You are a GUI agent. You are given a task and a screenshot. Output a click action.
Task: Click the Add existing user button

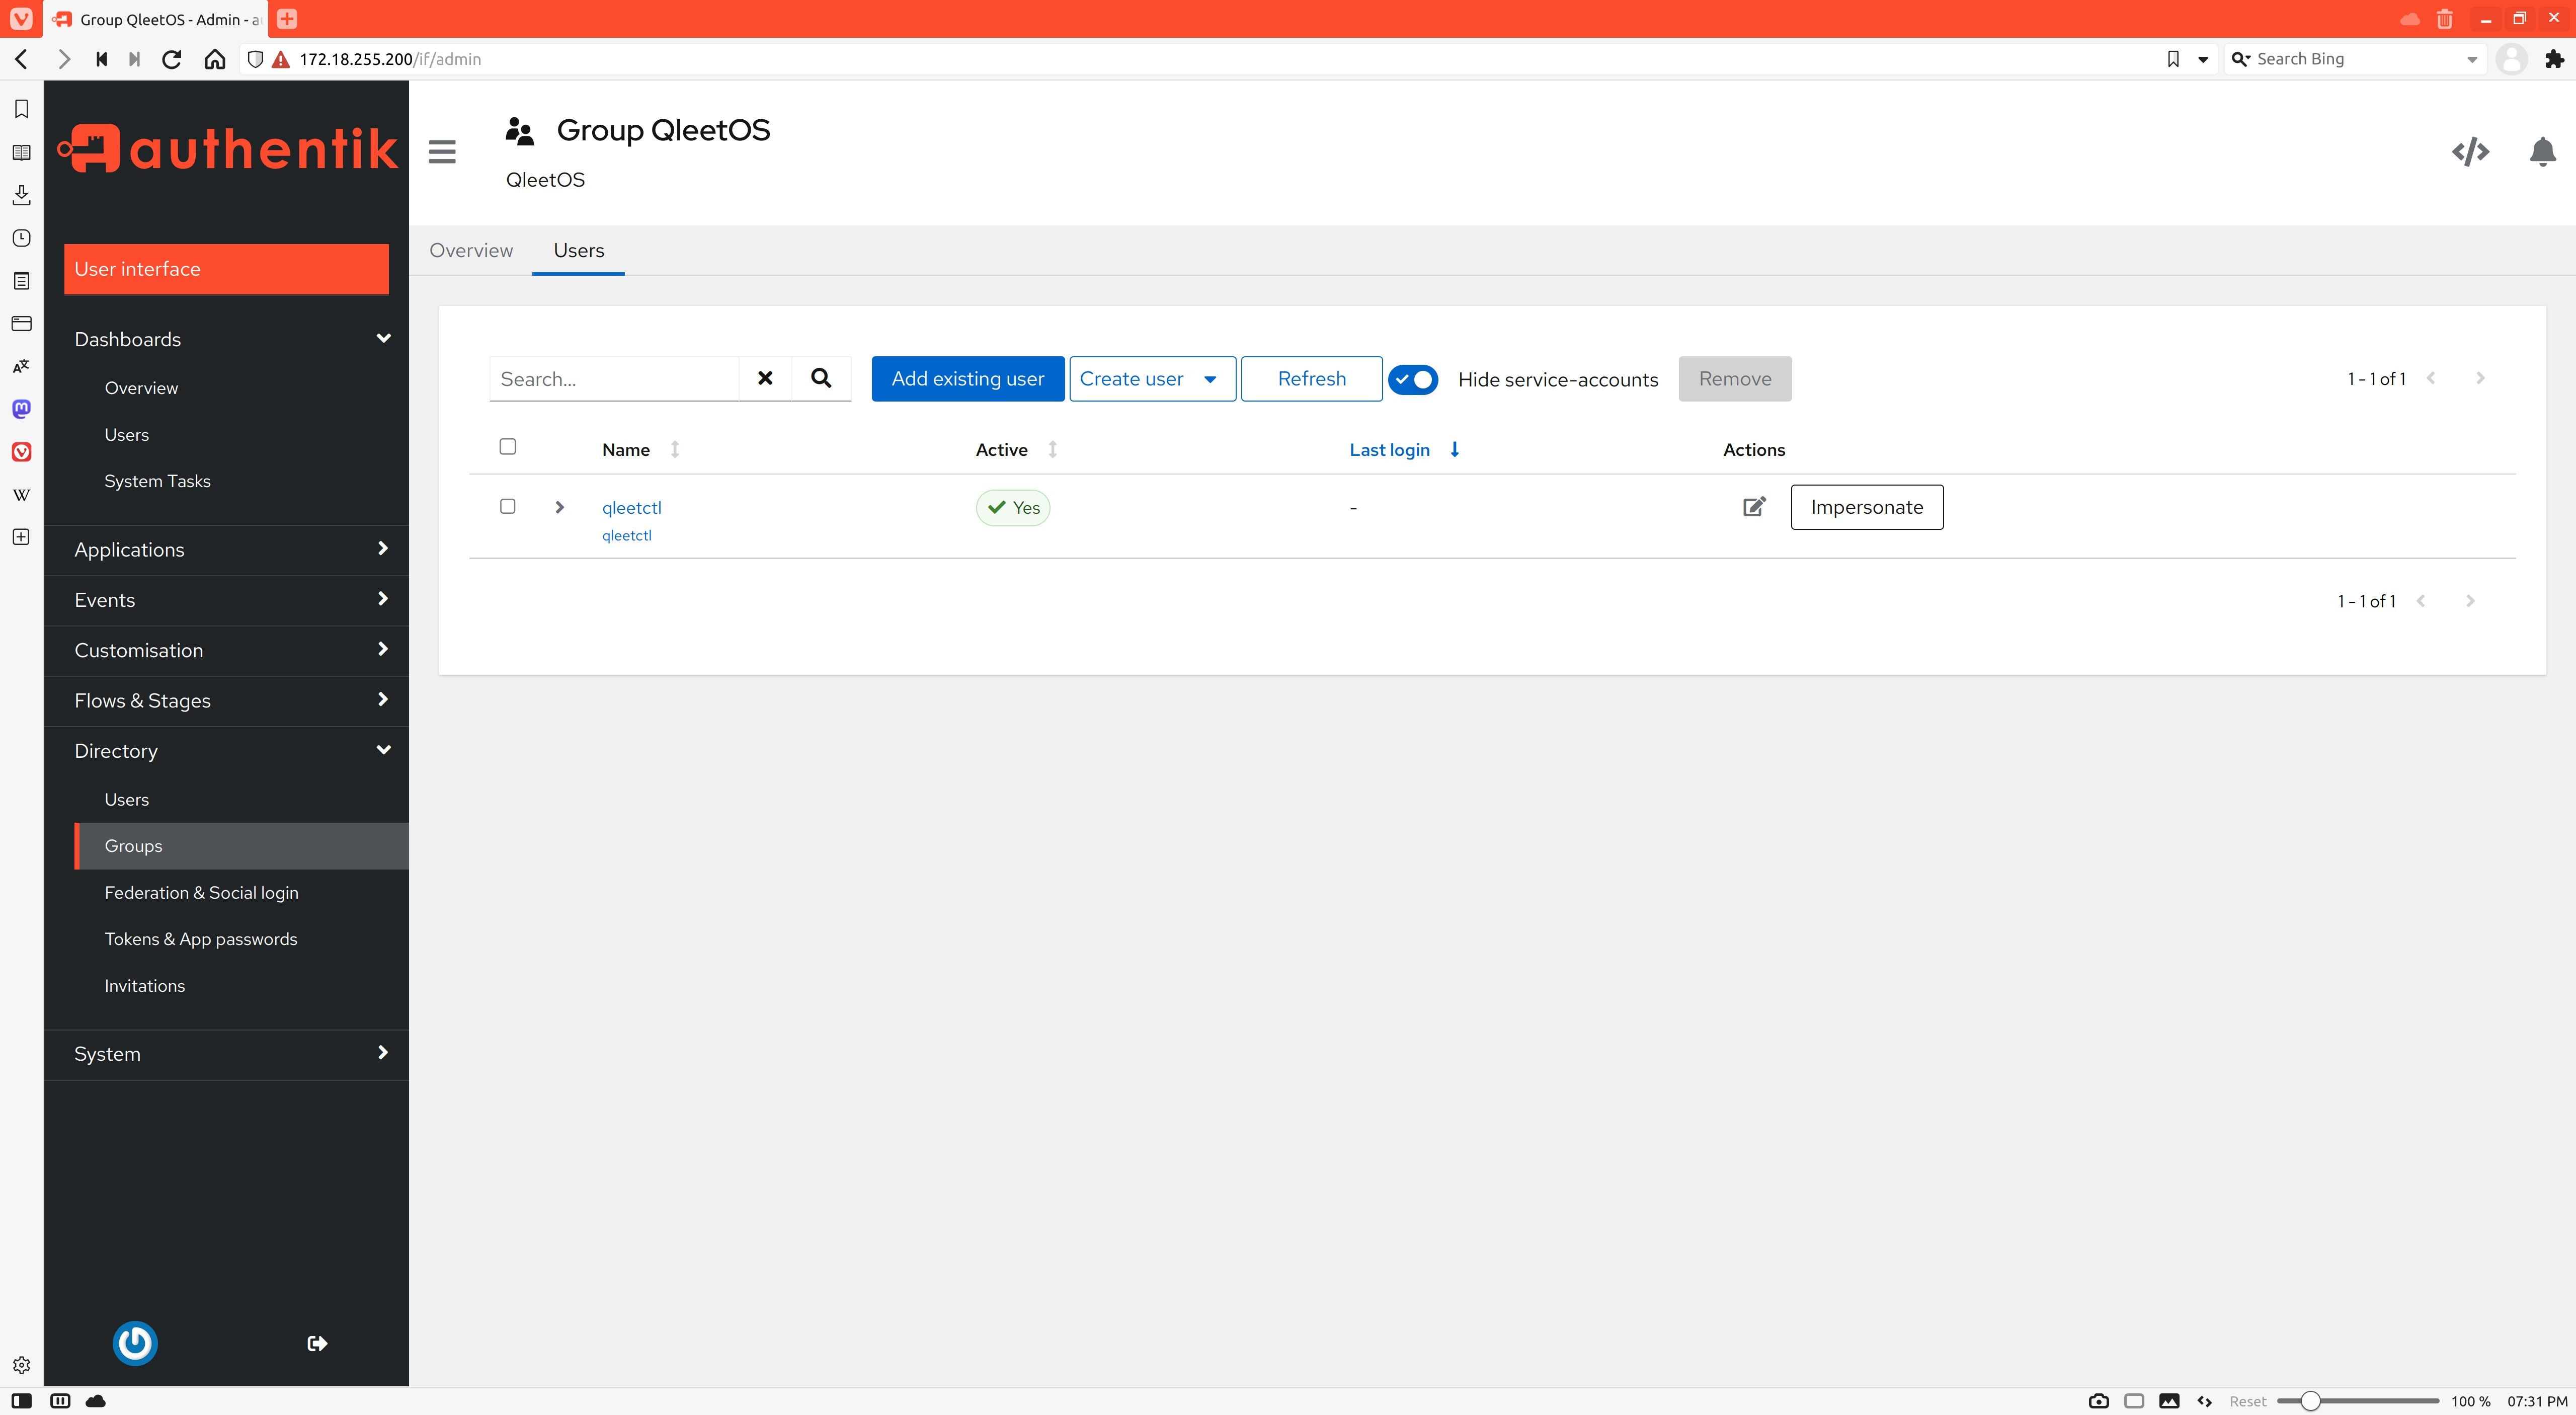point(967,379)
